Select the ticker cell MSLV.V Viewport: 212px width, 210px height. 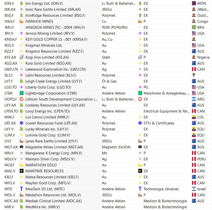[10, 159]
